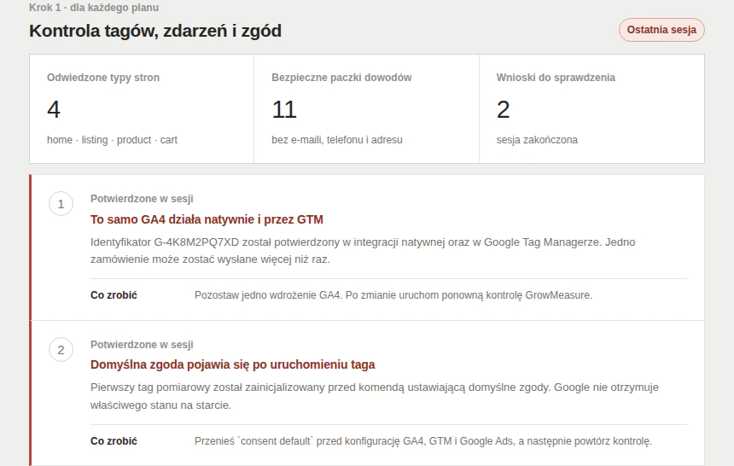This screenshot has height=466, width=734.
Task: Click "sesja zakończona" caption
Action: coord(537,140)
